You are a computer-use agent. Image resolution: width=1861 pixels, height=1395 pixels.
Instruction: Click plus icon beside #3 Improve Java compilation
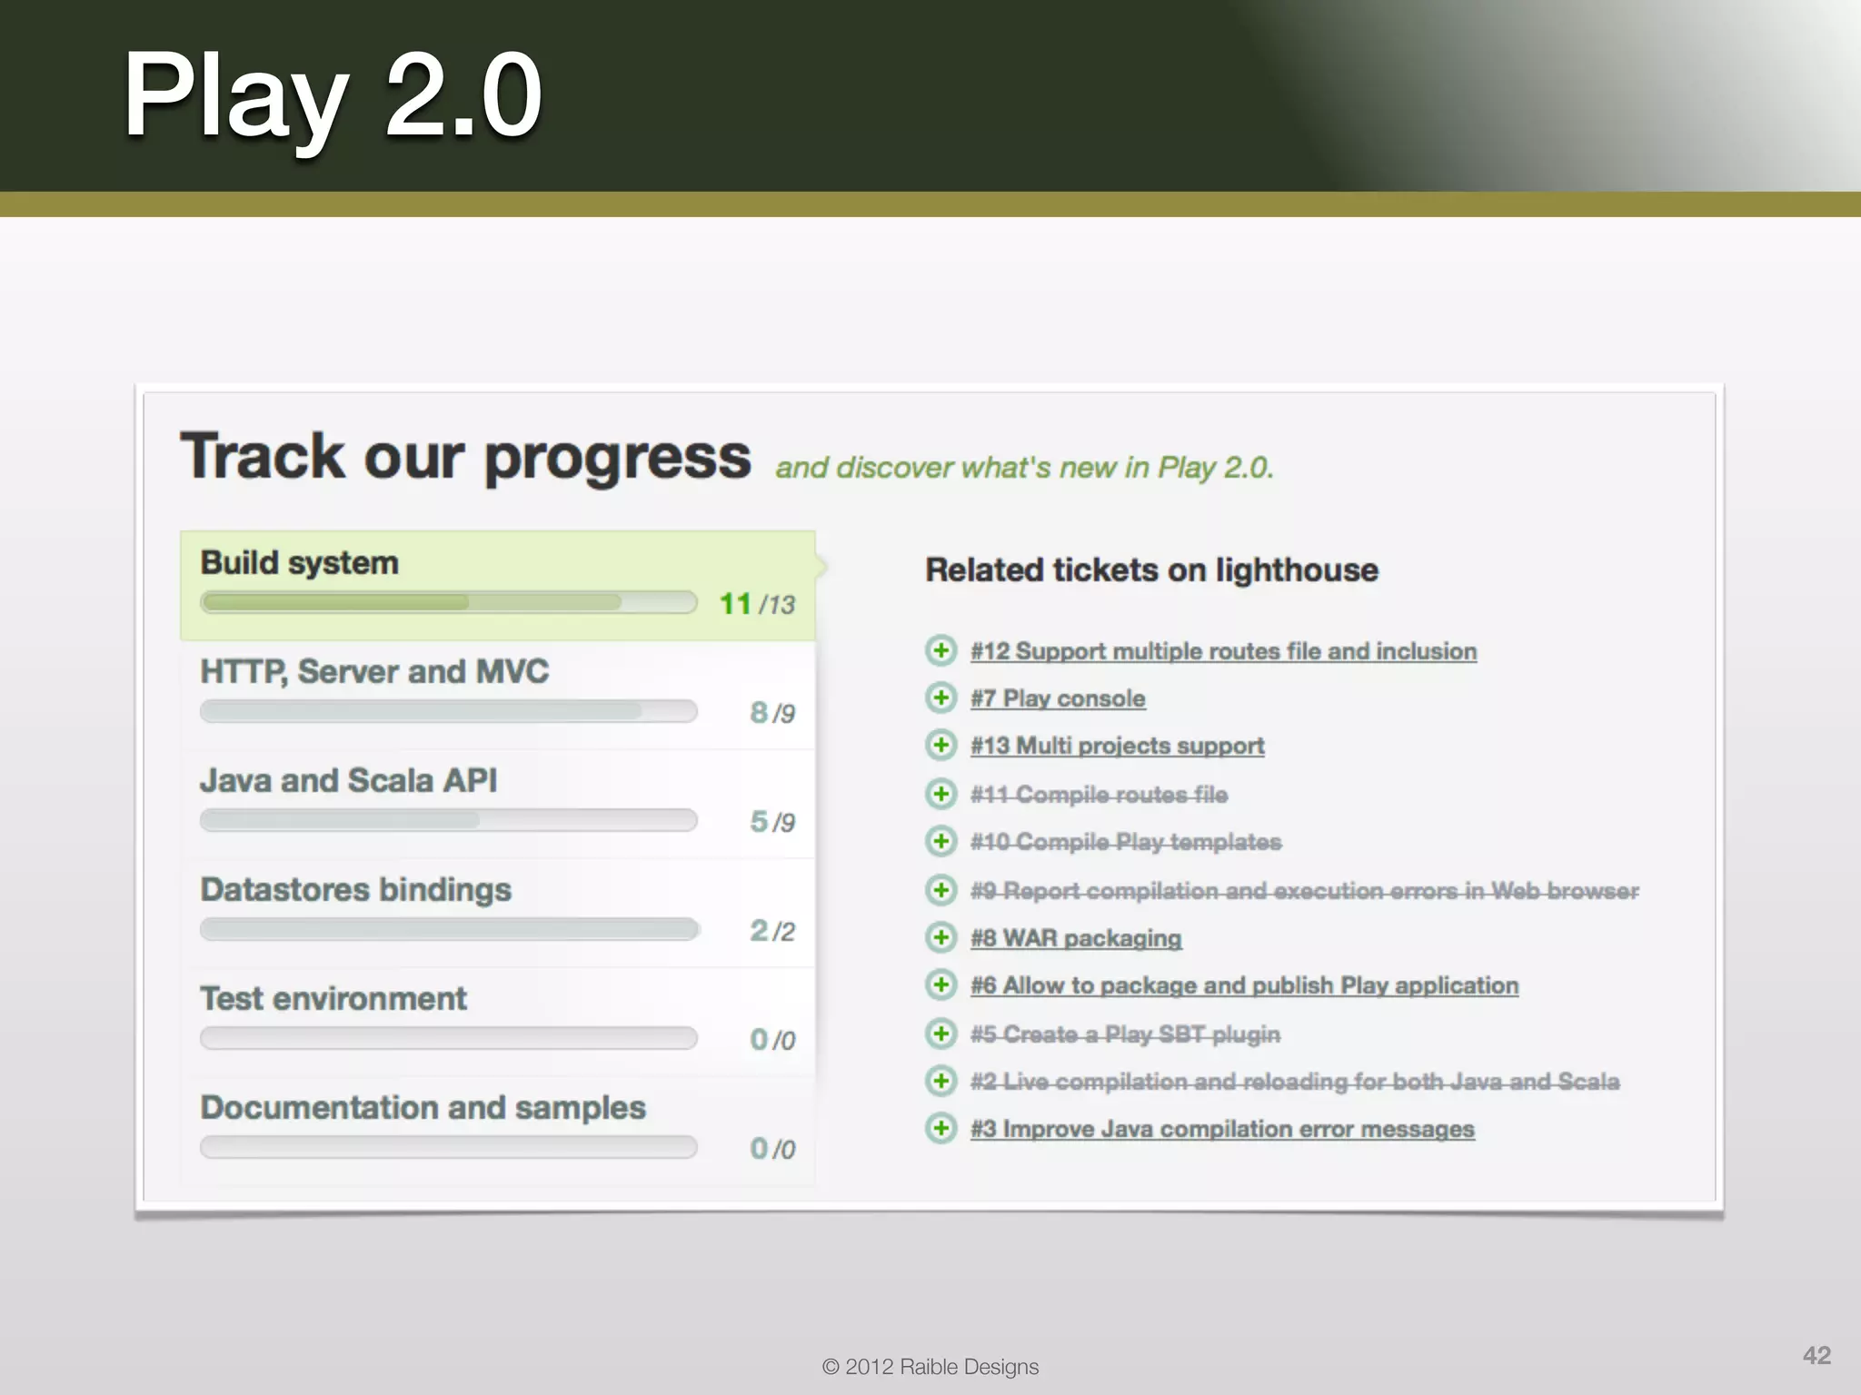[941, 1128]
